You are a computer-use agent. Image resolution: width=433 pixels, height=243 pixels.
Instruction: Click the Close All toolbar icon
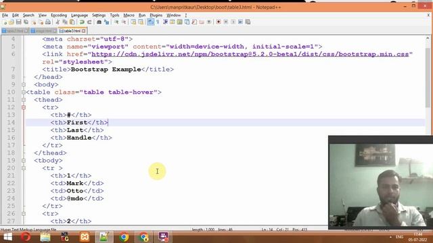pyautogui.click(x=41, y=22)
